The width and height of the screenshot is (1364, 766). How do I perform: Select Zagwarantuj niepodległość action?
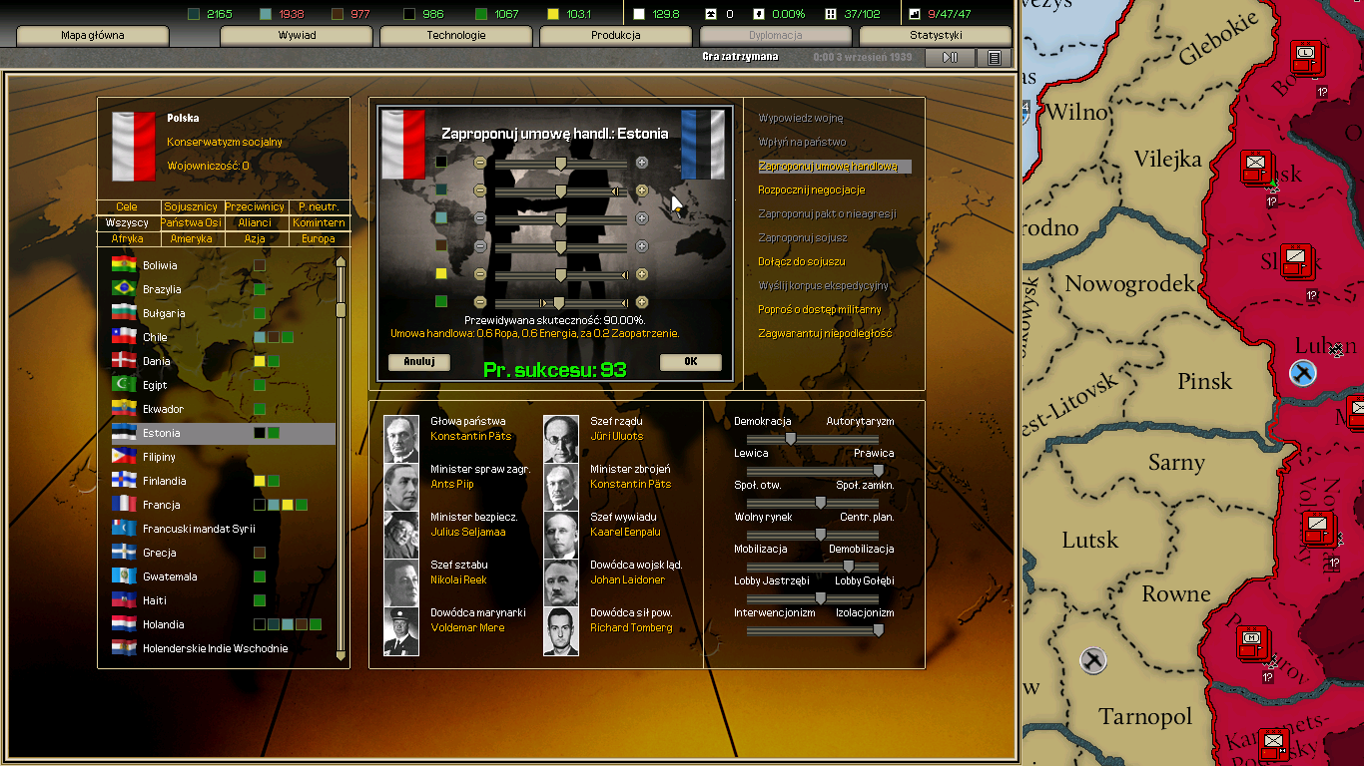825,333
